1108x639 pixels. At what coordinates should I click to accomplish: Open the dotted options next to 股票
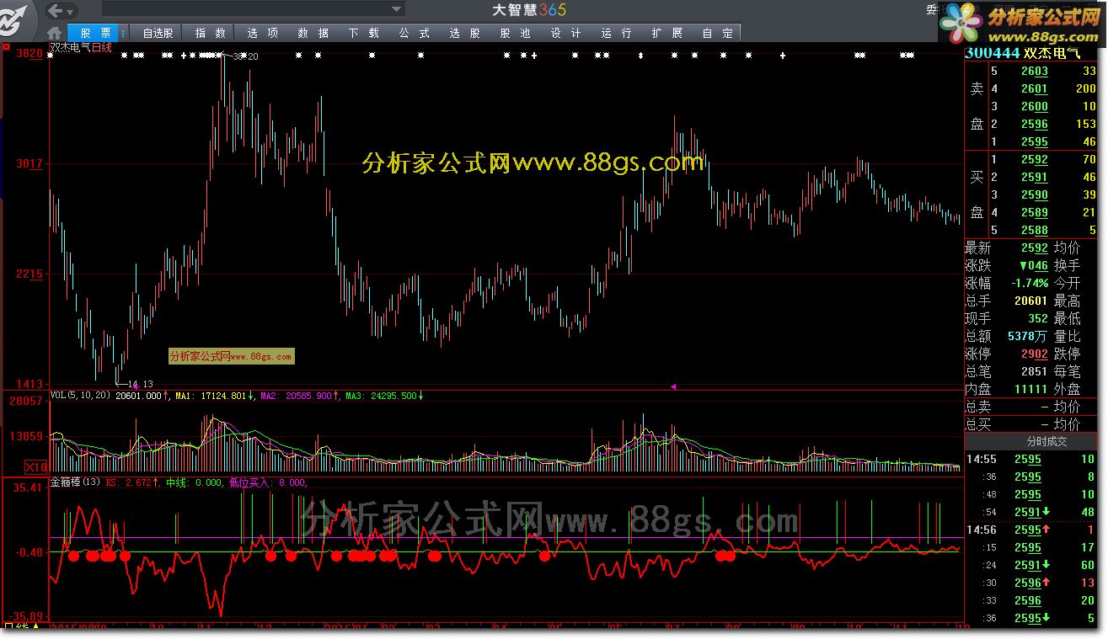click(x=124, y=33)
